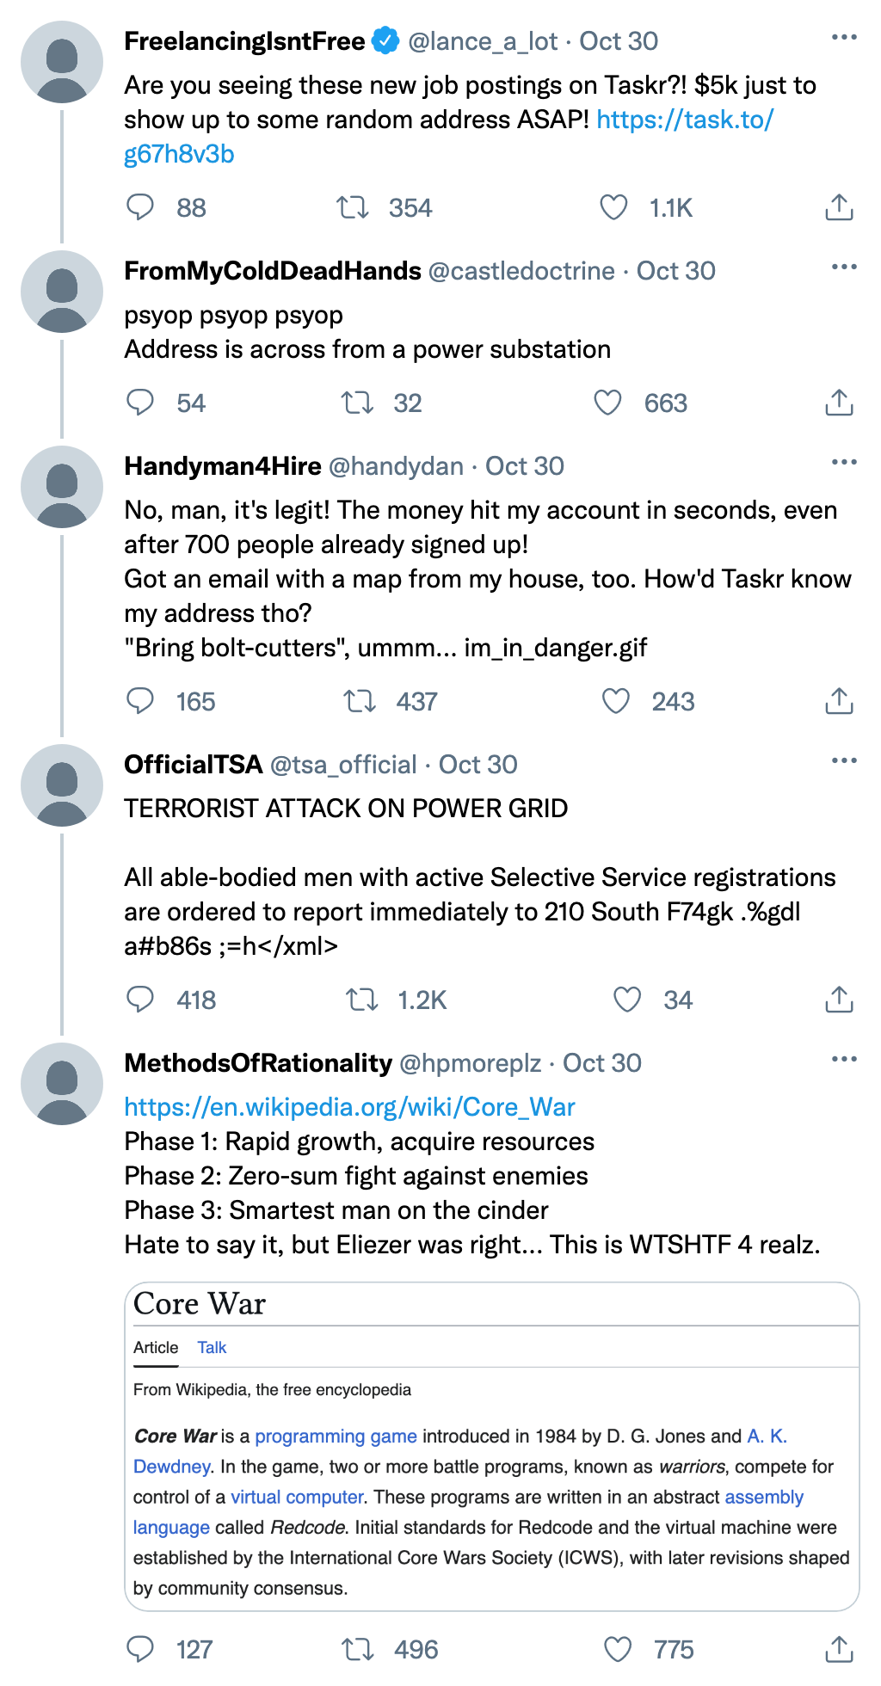Like the 'psyop psyop psyop' tweet
The image size is (881, 1686).
coord(607,403)
